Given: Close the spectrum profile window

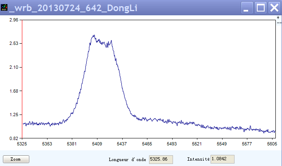Looking at the screenshot, I should point(273,7).
